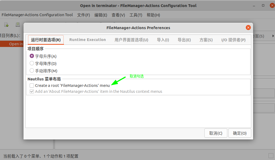
Task: Open the 查看(V) menu
Action: (x=118, y=15)
